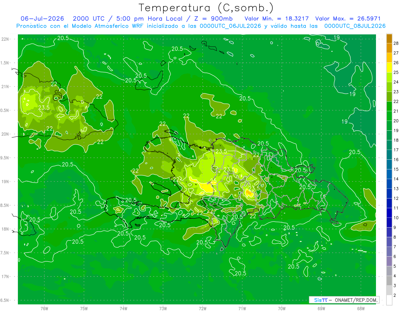
Task: Click the color scale value "16"
Action: point(396,160)
